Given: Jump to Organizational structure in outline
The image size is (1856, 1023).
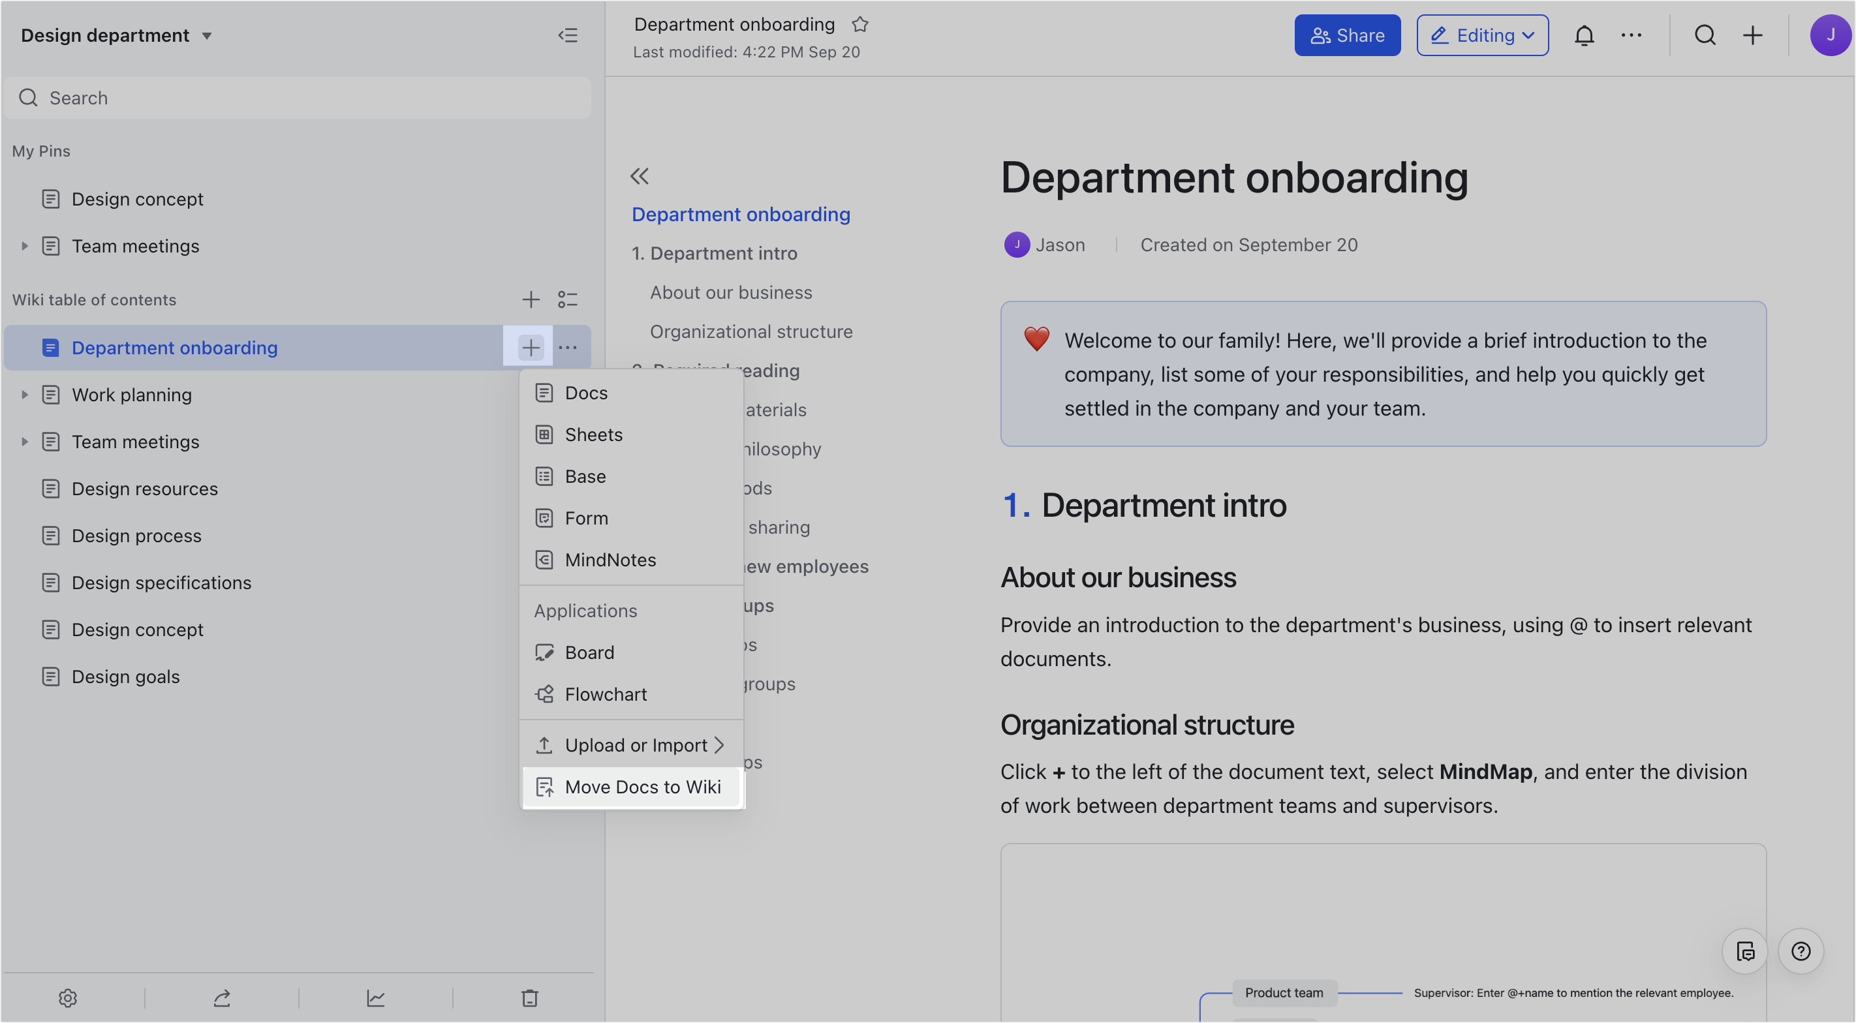Looking at the screenshot, I should pos(750,331).
